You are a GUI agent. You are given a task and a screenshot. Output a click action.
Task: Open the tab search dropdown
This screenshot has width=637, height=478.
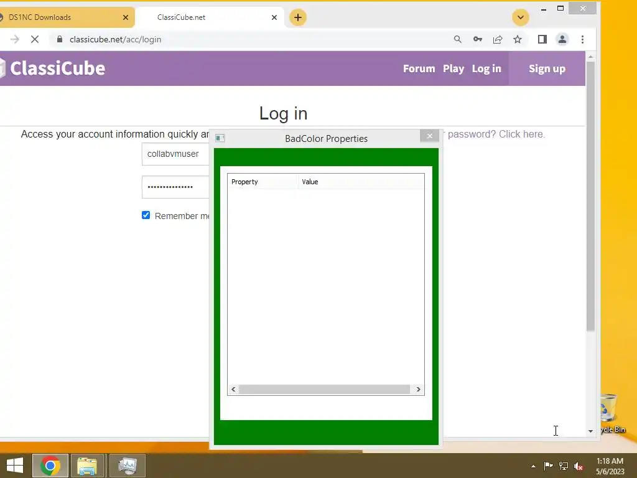click(x=521, y=17)
